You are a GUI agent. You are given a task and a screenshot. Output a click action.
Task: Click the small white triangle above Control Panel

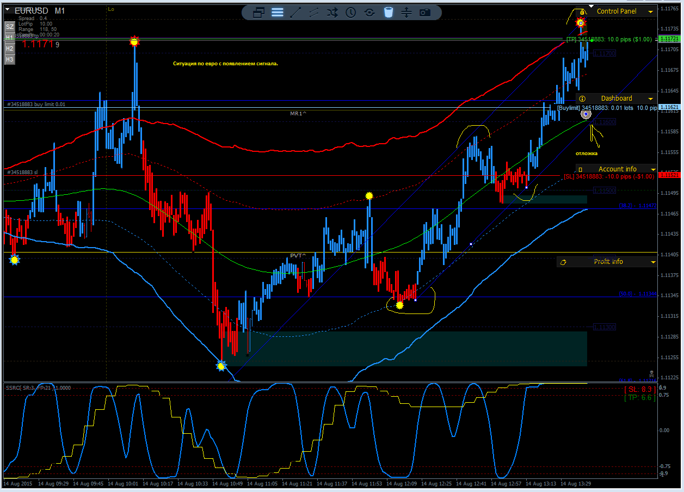[x=591, y=5]
